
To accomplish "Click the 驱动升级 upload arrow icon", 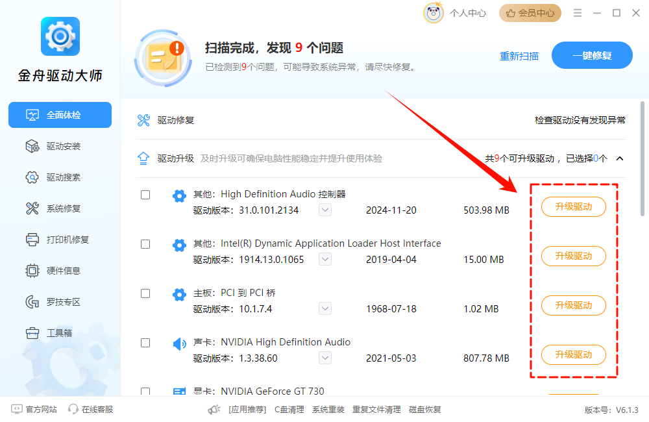I will coord(143,158).
